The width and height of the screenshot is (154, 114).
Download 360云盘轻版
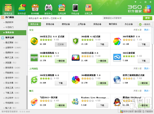144,61
